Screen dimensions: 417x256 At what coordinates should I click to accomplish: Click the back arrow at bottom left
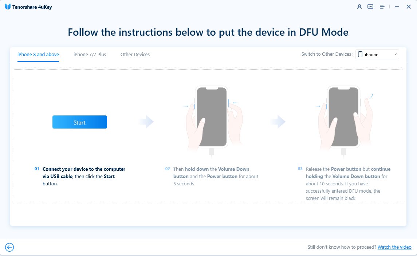click(9, 247)
